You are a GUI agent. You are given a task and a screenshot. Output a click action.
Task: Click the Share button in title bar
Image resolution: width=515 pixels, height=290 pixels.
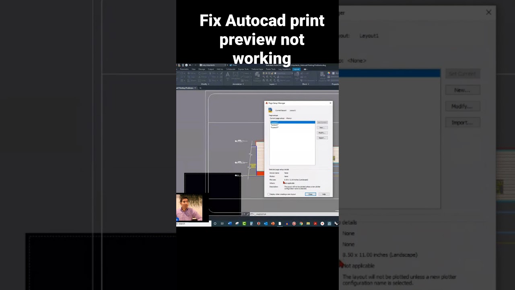click(x=233, y=65)
